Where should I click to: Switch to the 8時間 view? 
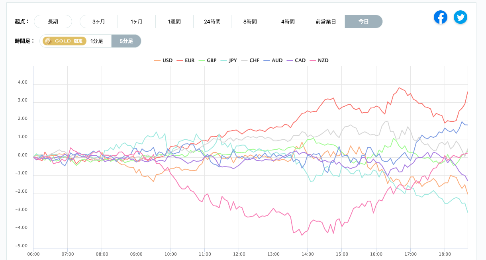click(x=250, y=22)
